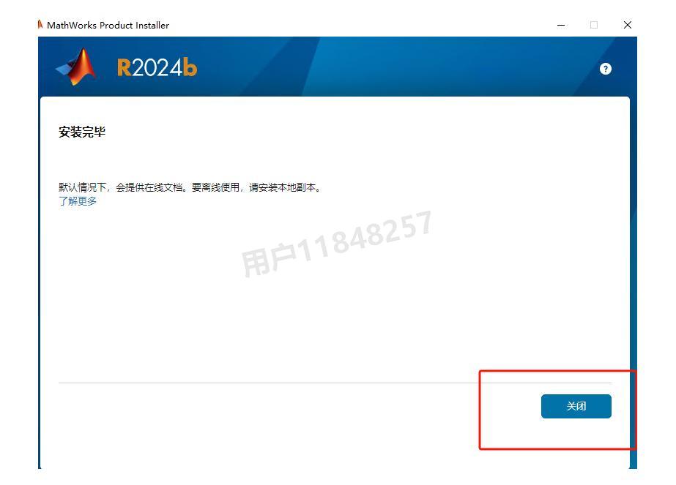The height and width of the screenshot is (485, 676).
Task: Click the horizontal separator line above 关闭
Action: tap(335, 383)
